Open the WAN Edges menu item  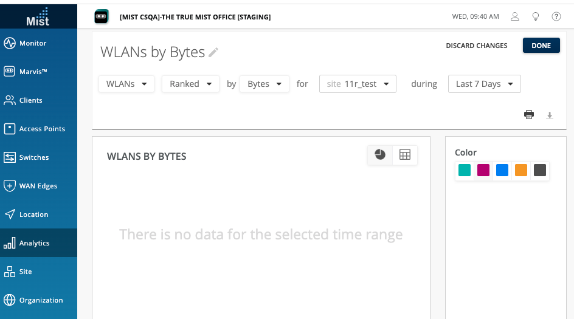tap(38, 186)
